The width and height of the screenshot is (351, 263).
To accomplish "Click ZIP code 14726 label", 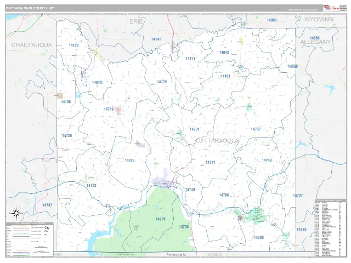I will [x=67, y=136].
